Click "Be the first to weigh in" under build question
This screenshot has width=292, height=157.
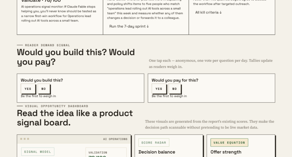(38, 96)
